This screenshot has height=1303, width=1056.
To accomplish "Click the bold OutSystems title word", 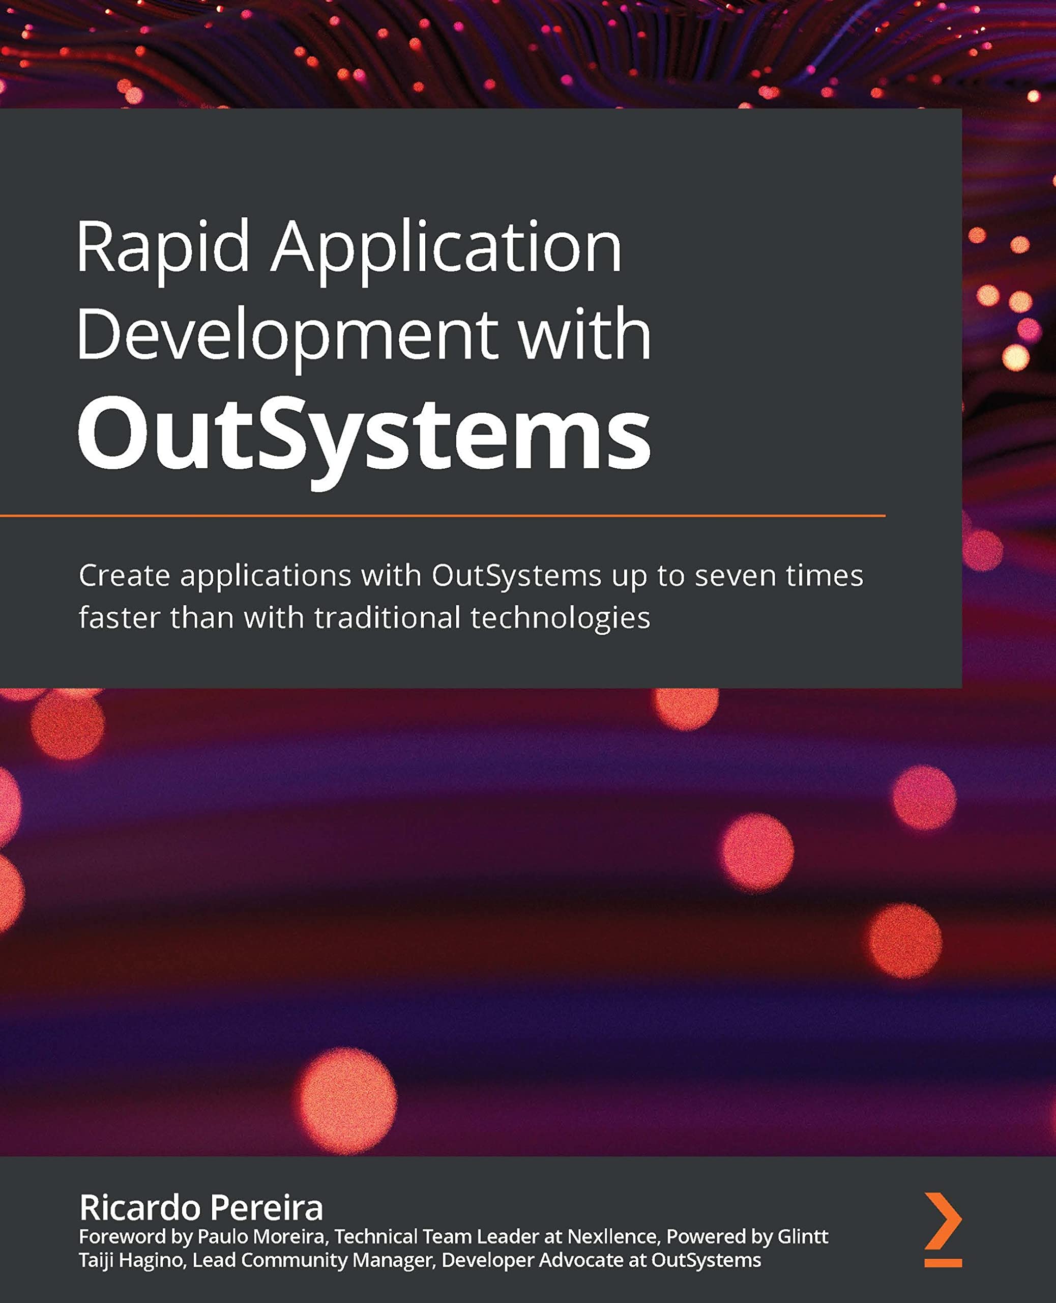I will pos(364,435).
